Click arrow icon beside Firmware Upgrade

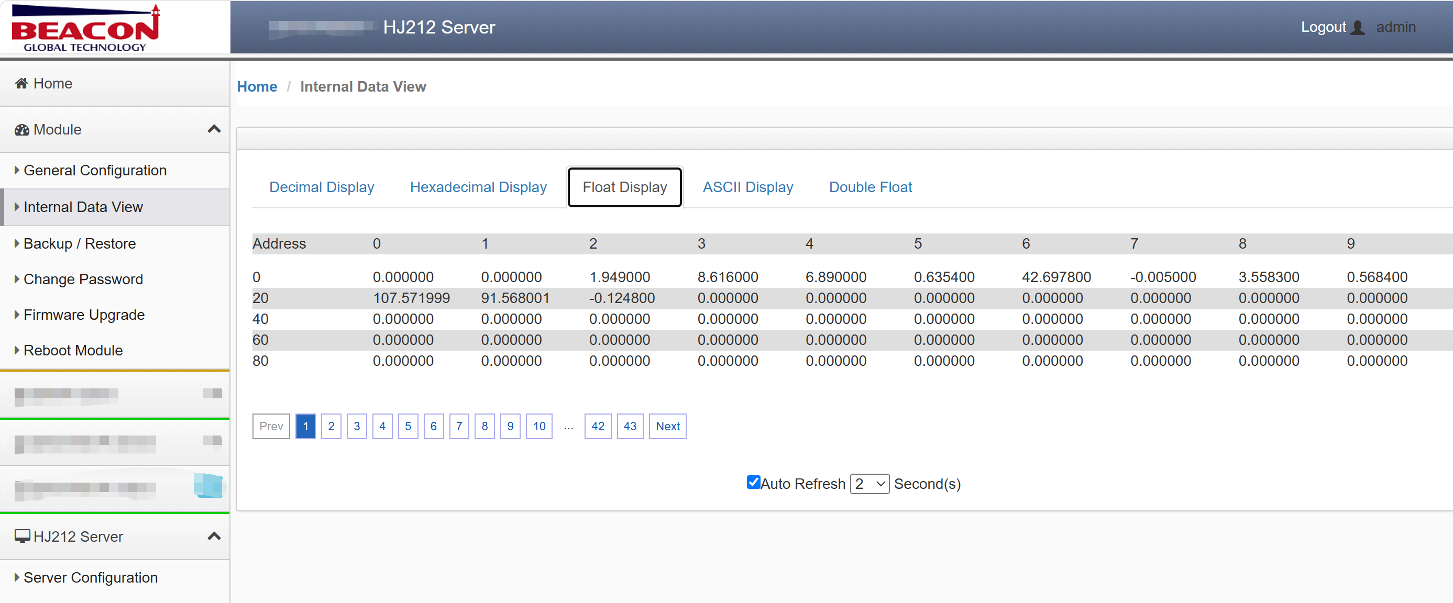(17, 315)
